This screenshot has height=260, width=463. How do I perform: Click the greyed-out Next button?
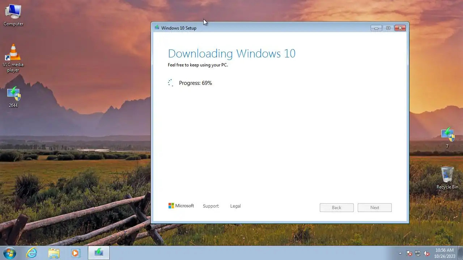(375, 208)
